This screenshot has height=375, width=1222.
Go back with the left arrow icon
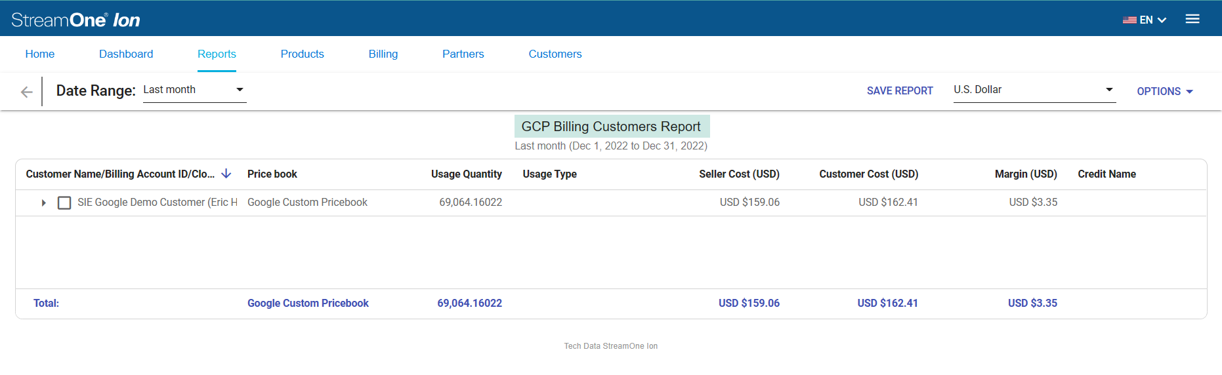coord(26,92)
